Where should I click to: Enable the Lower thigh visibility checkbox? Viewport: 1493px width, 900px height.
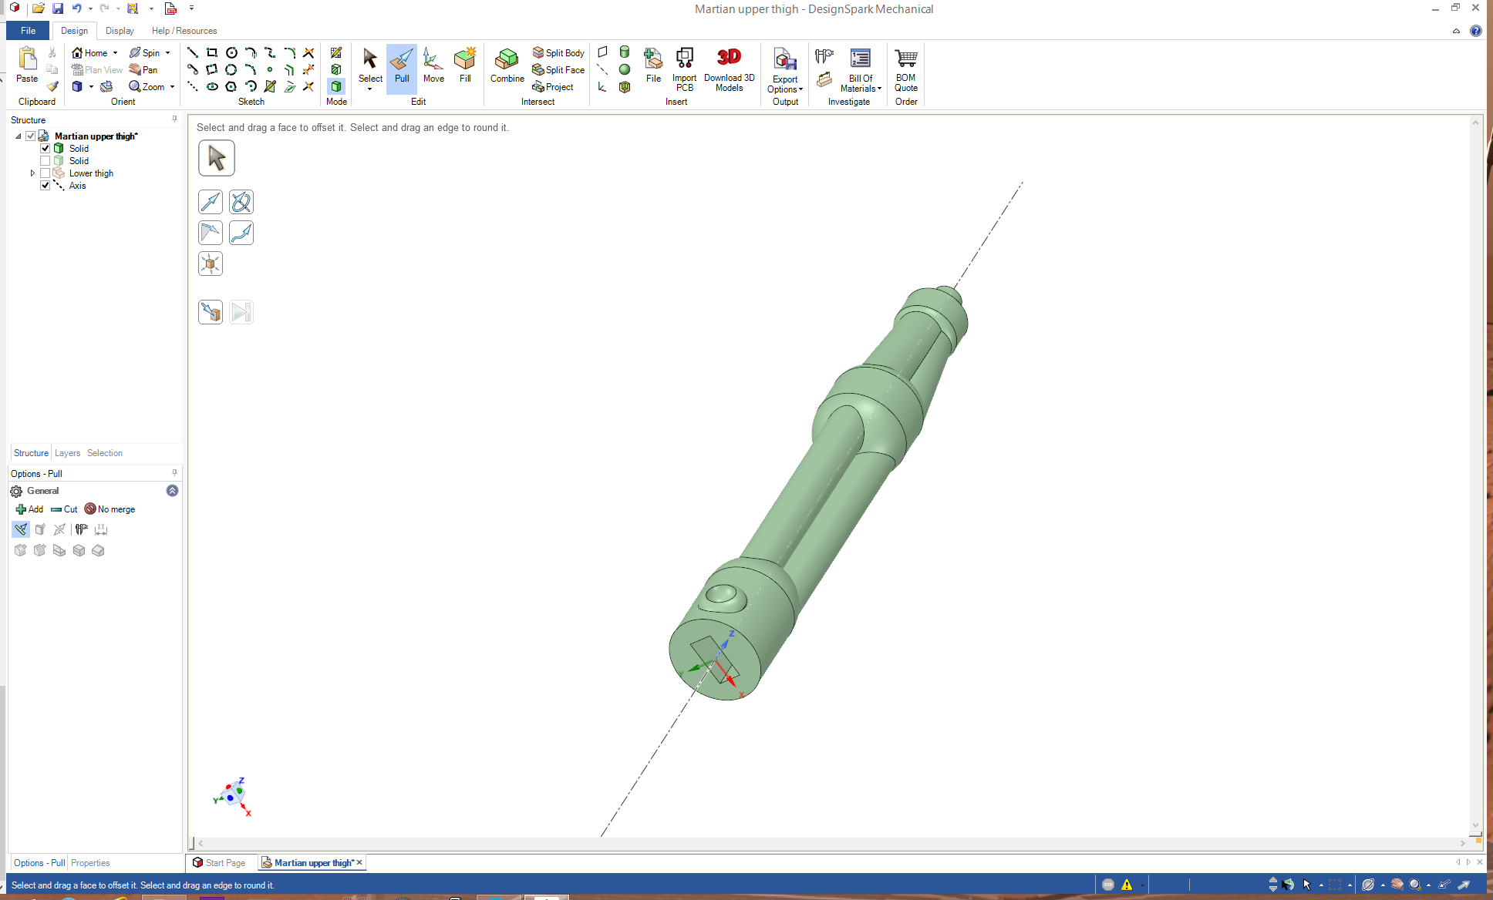tap(45, 173)
